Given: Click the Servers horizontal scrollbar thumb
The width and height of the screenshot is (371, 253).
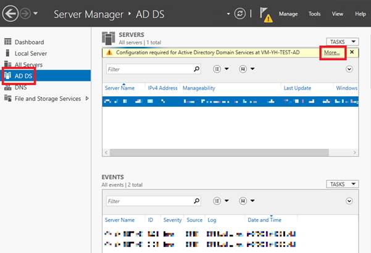Looking at the screenshot, I should 219,152.
